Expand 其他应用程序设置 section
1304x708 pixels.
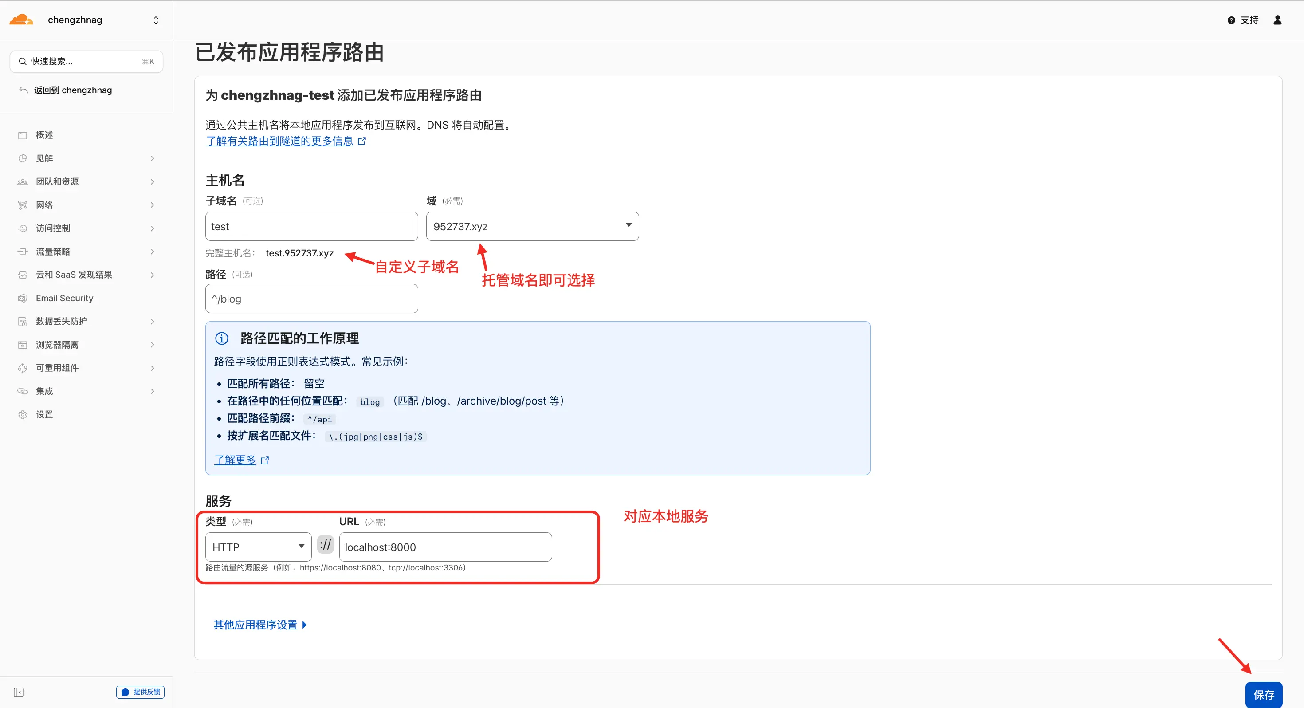click(259, 625)
